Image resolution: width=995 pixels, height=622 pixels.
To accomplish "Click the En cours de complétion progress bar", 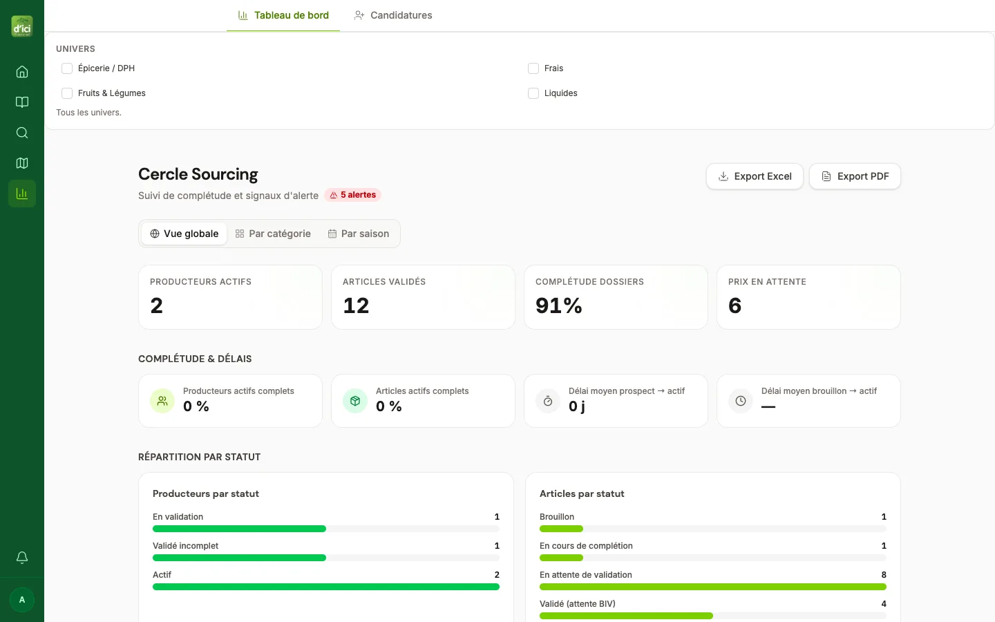I will point(713,558).
